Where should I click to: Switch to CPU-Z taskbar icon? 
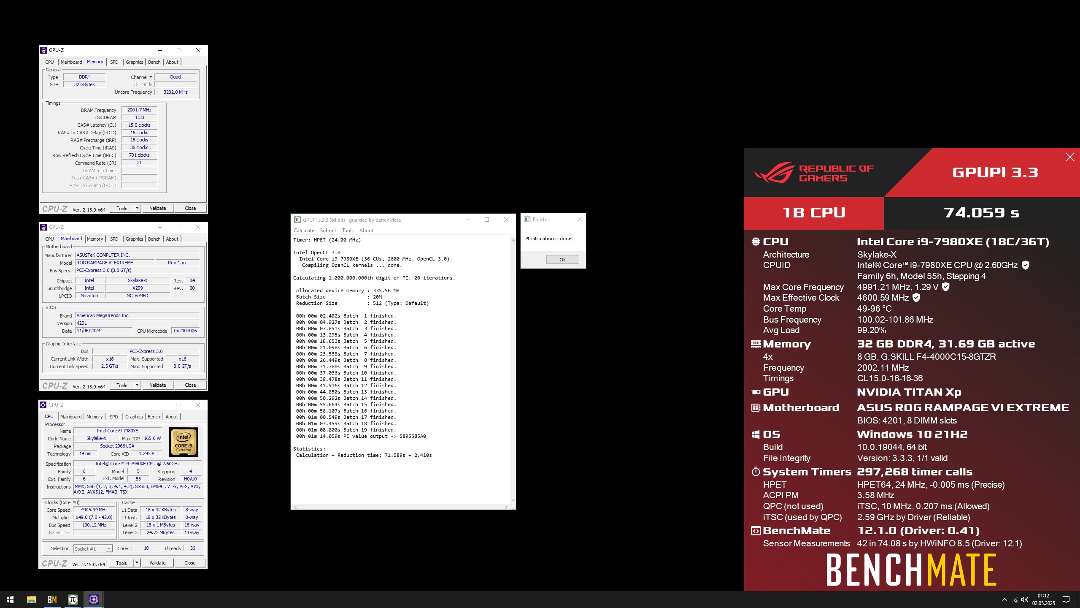[93, 600]
